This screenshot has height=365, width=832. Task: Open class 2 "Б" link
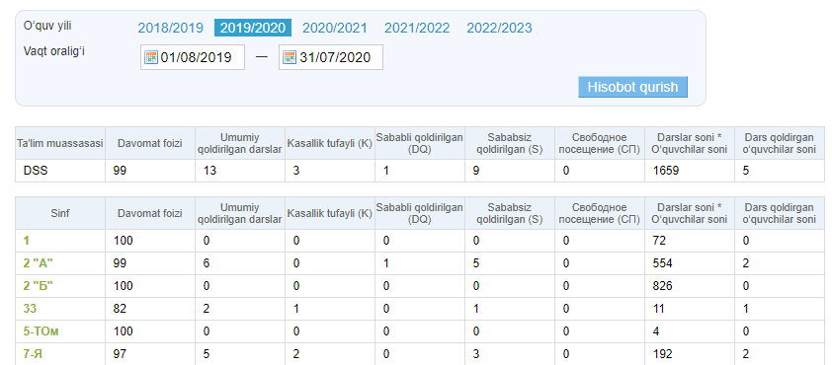click(x=38, y=286)
